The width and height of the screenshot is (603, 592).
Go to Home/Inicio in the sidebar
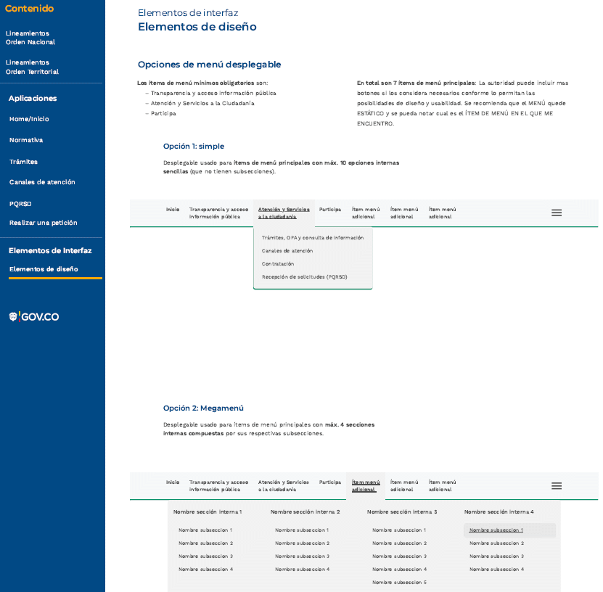tap(29, 119)
